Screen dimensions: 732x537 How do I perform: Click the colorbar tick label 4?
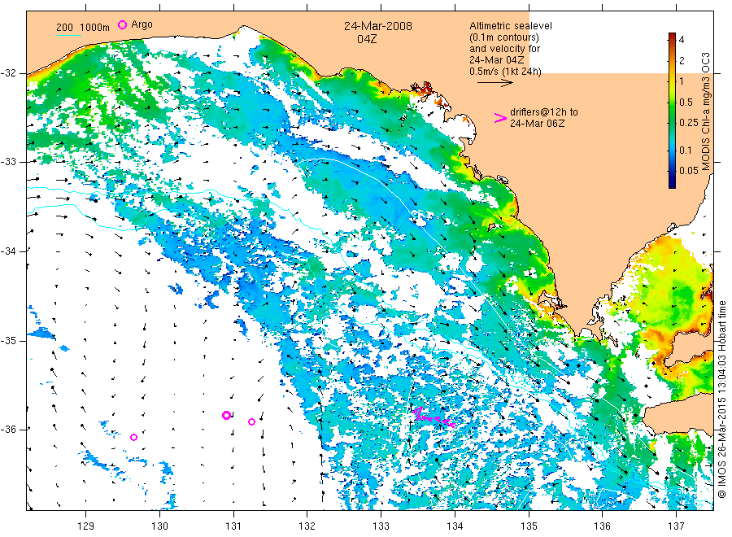click(682, 40)
